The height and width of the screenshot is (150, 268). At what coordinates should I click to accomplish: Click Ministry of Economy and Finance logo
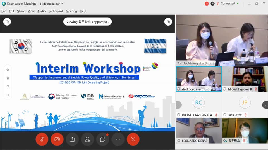(62, 97)
